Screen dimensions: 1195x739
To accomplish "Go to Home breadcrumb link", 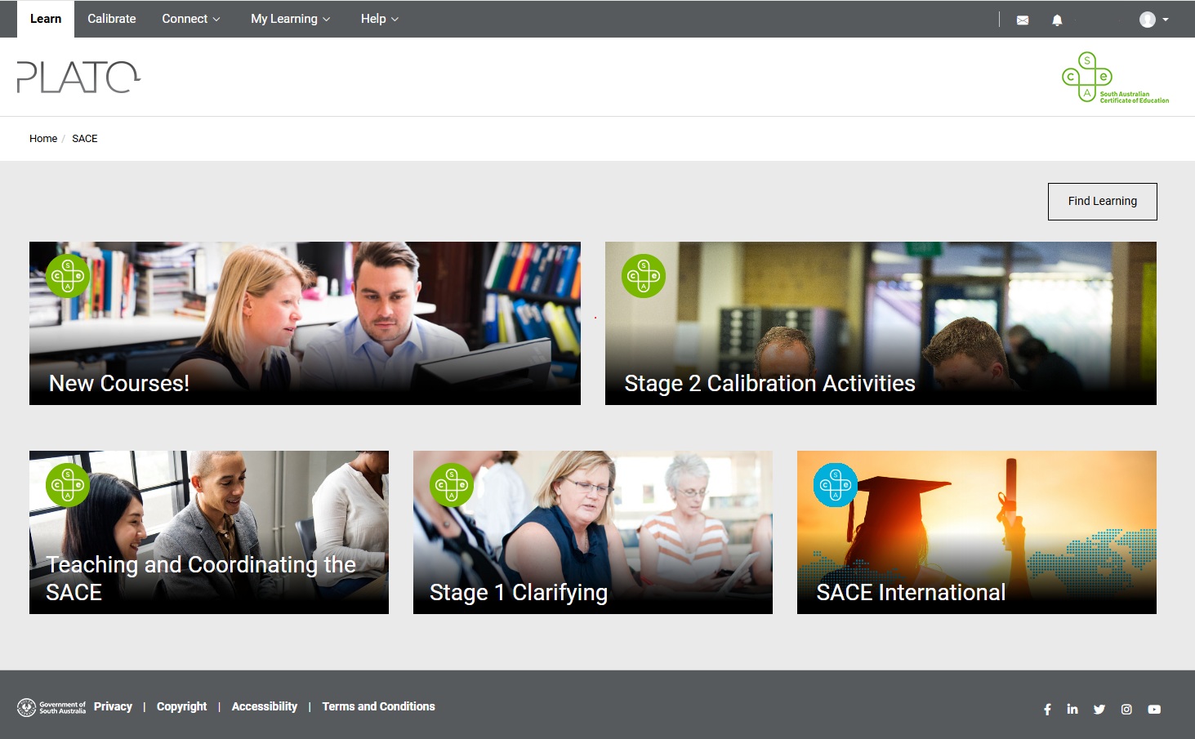I will click(43, 139).
